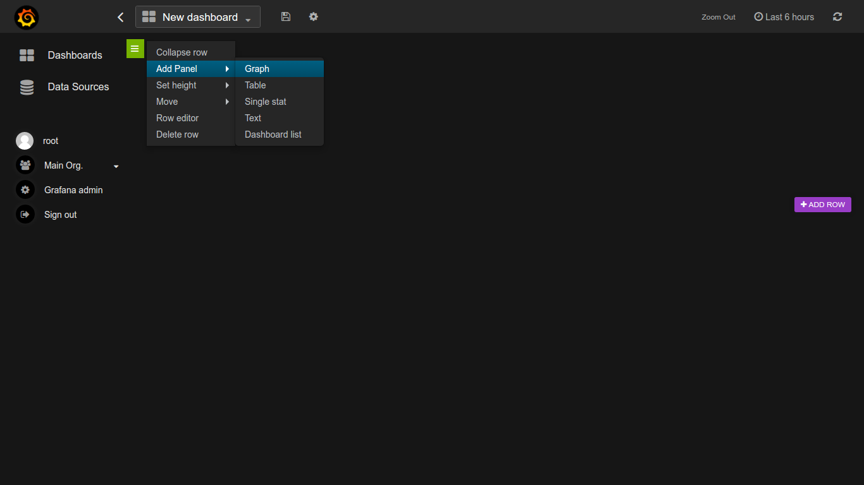Image resolution: width=864 pixels, height=485 pixels.
Task: Open dashboard settings gear icon
Action: pyautogui.click(x=314, y=16)
